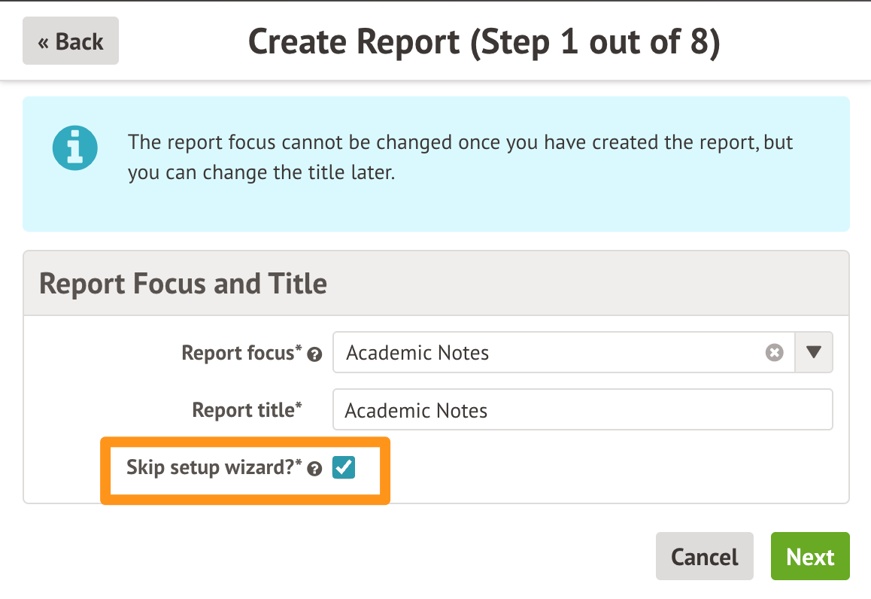Cancel the report creation
The image size is (871, 599).
704,557
